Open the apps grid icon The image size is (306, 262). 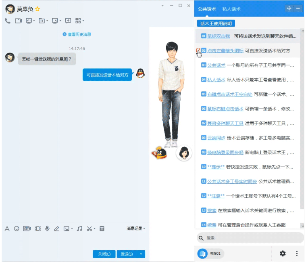pos(78,21)
